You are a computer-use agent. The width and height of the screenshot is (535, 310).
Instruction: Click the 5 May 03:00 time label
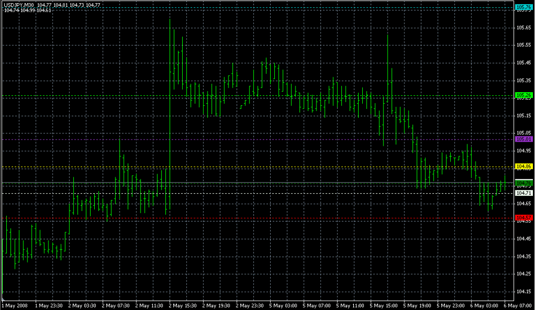coord(283,305)
